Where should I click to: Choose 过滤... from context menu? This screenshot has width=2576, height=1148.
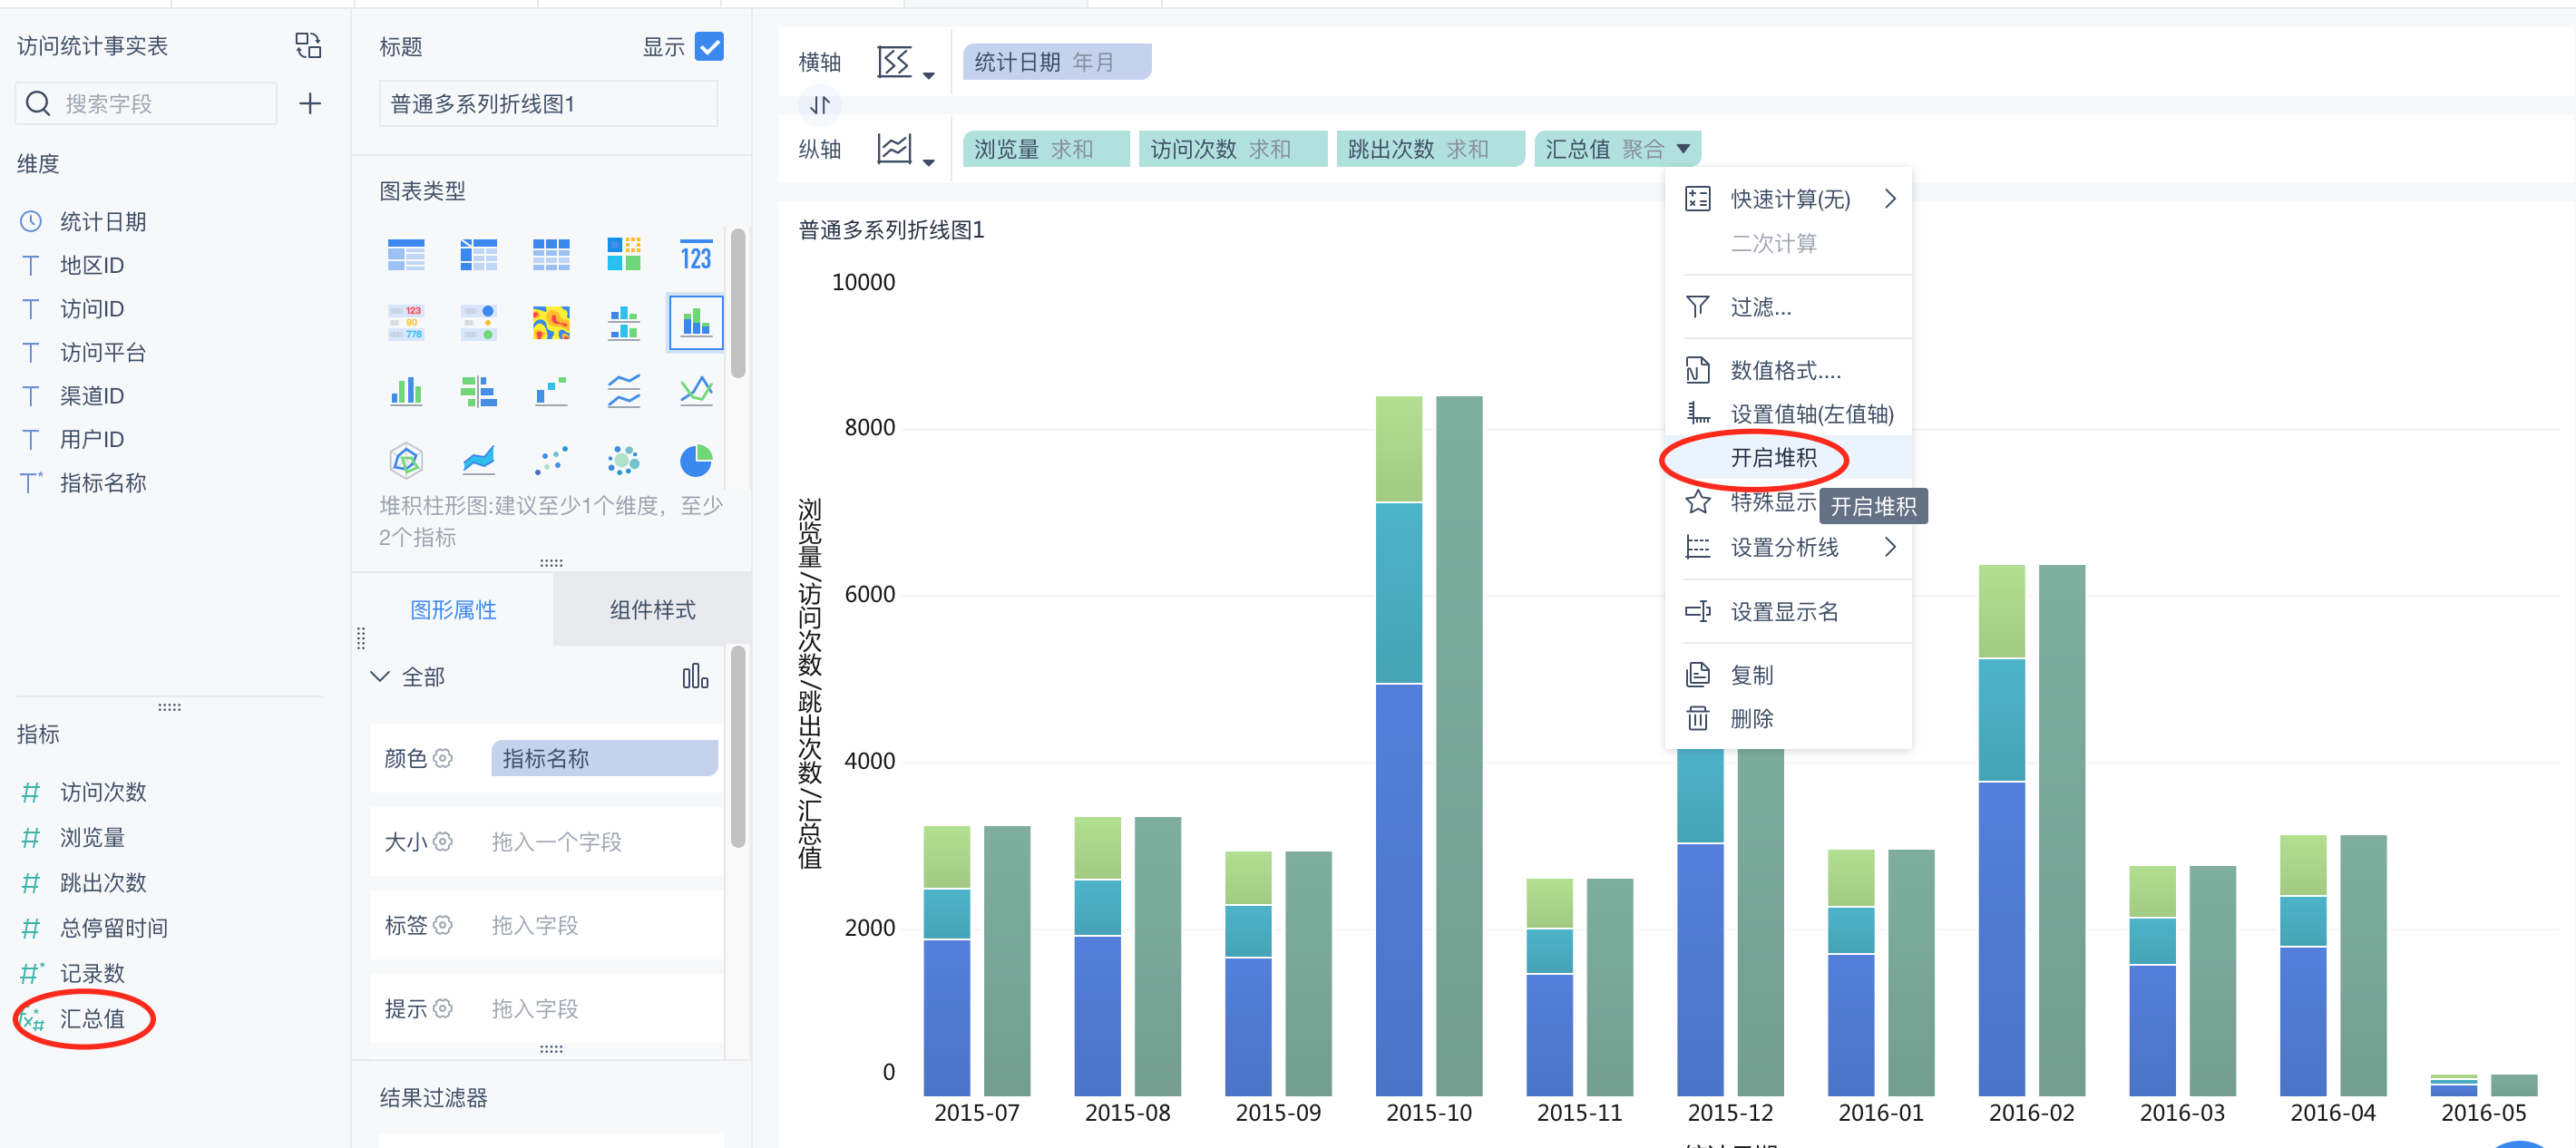pos(1788,307)
